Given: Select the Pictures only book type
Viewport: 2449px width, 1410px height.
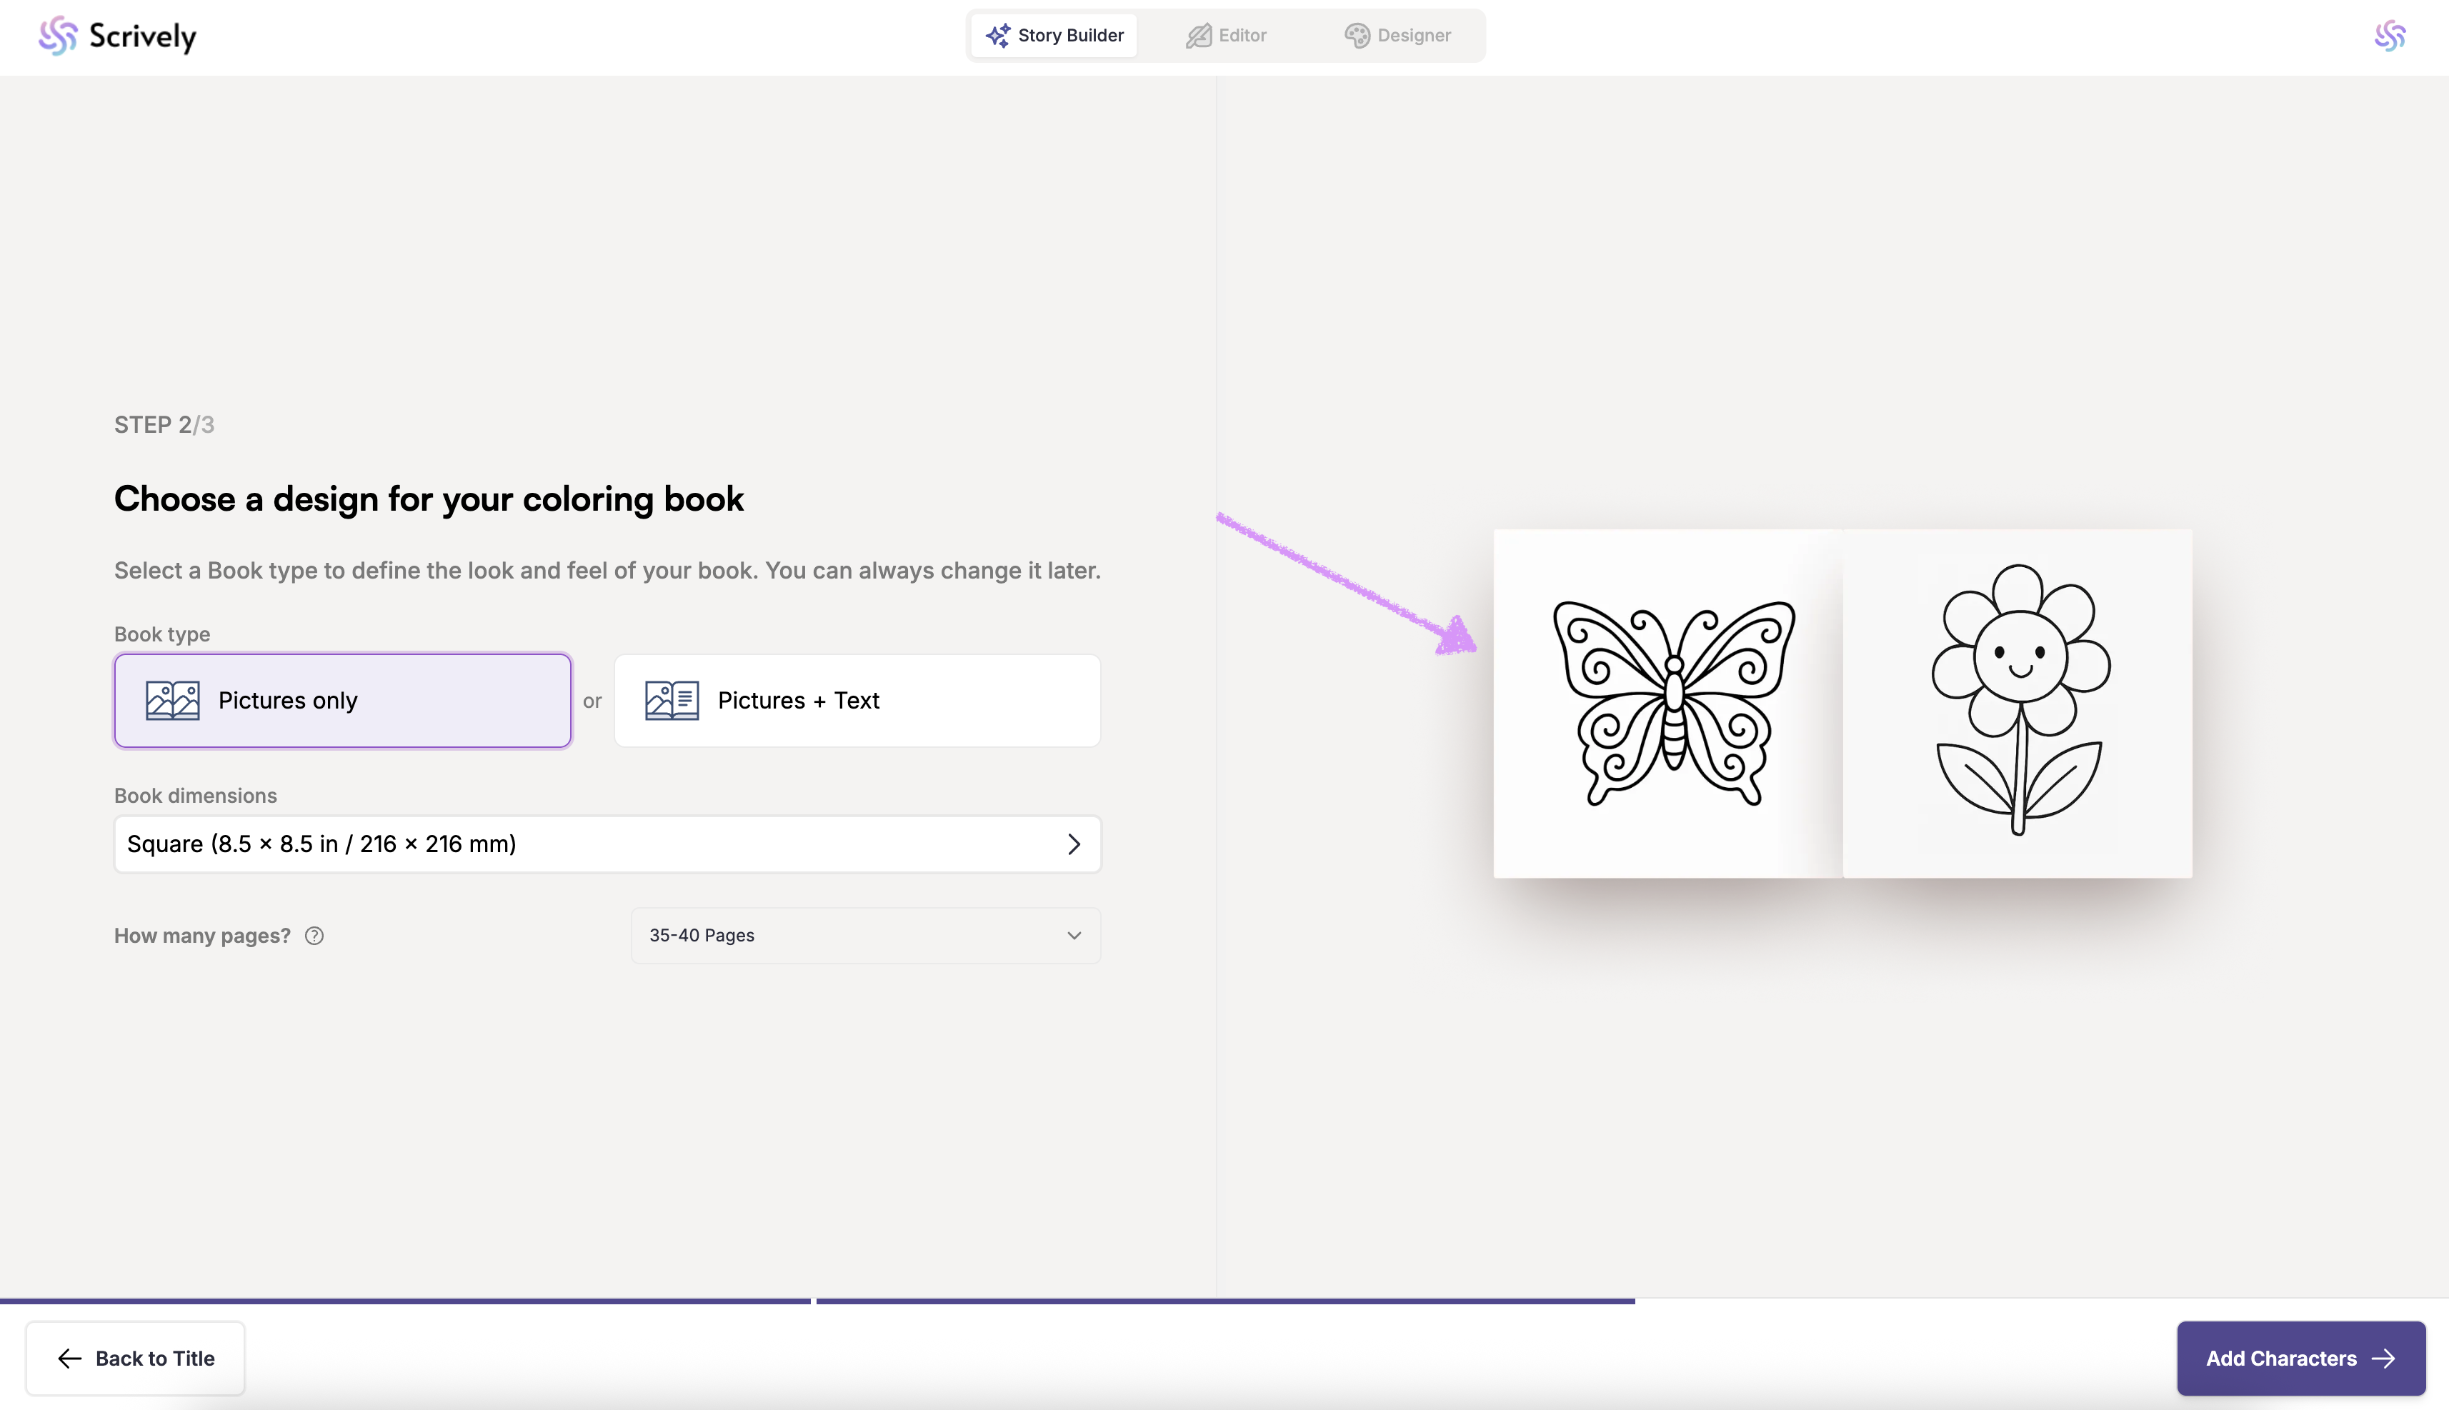Looking at the screenshot, I should click(x=343, y=700).
